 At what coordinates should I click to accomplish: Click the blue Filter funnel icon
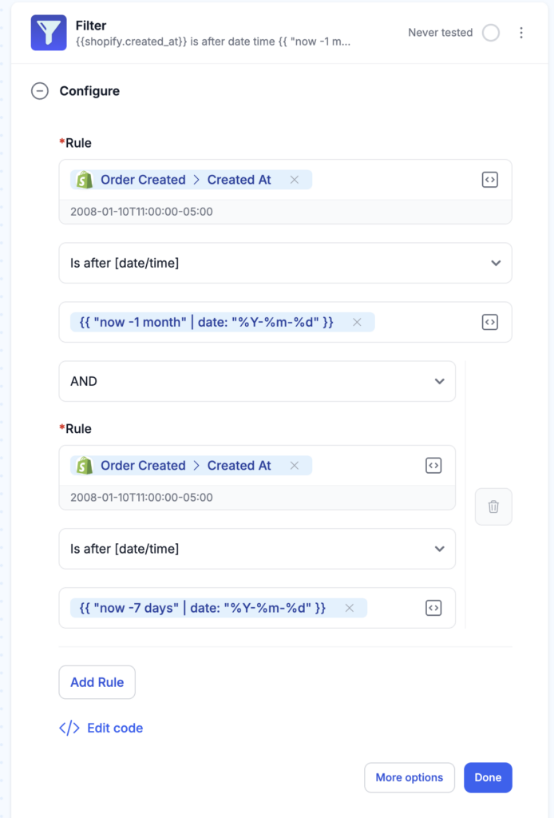[49, 33]
